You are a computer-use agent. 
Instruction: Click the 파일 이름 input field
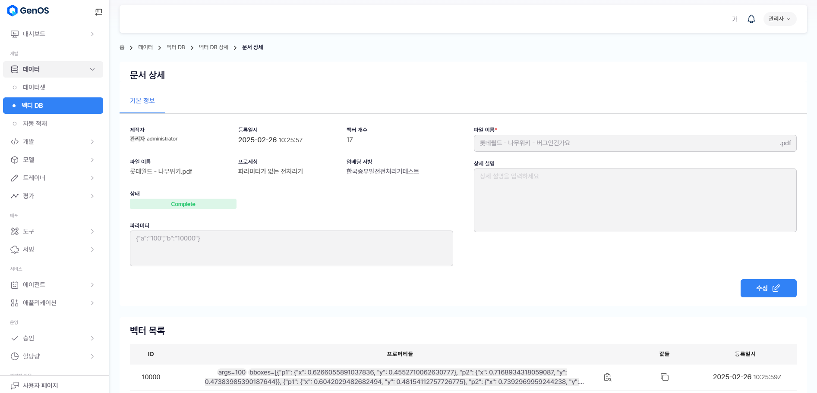tap(626, 143)
